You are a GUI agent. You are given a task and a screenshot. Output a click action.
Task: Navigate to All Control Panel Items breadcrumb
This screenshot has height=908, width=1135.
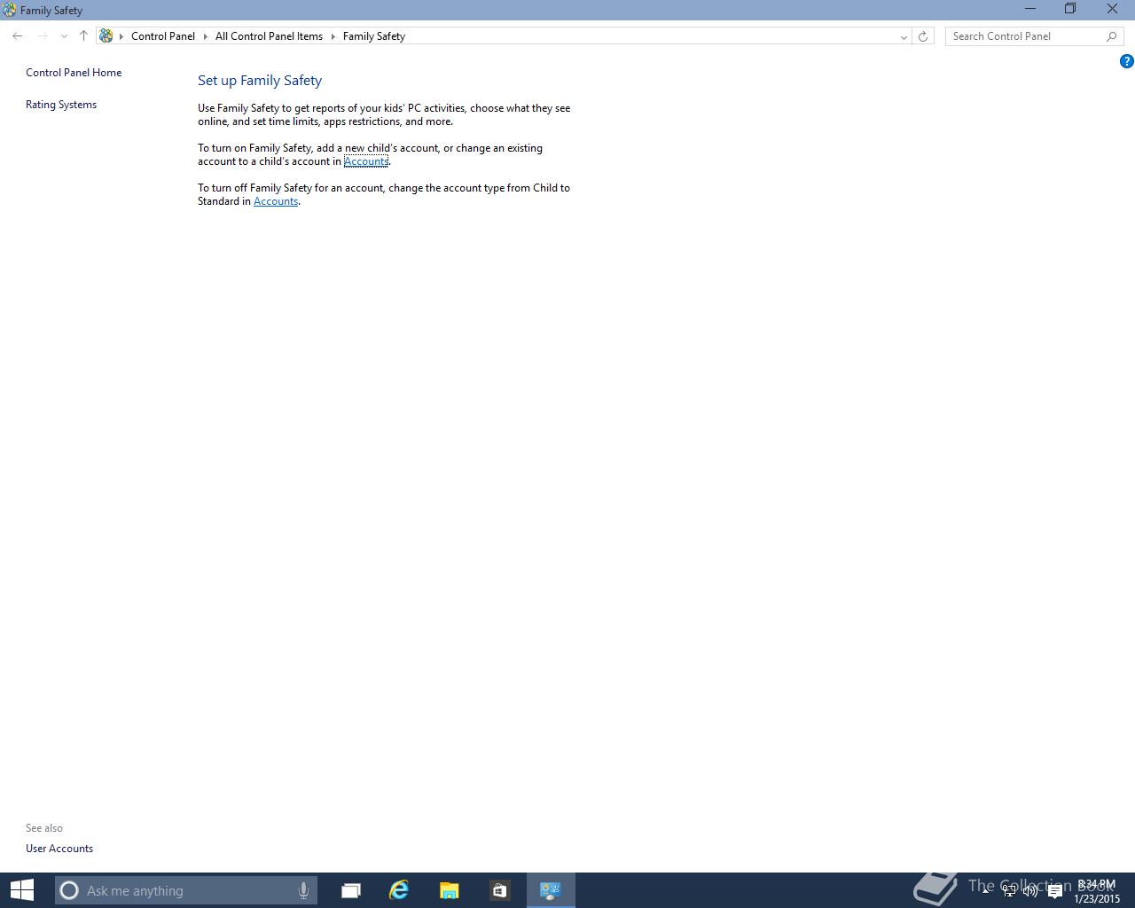point(269,36)
